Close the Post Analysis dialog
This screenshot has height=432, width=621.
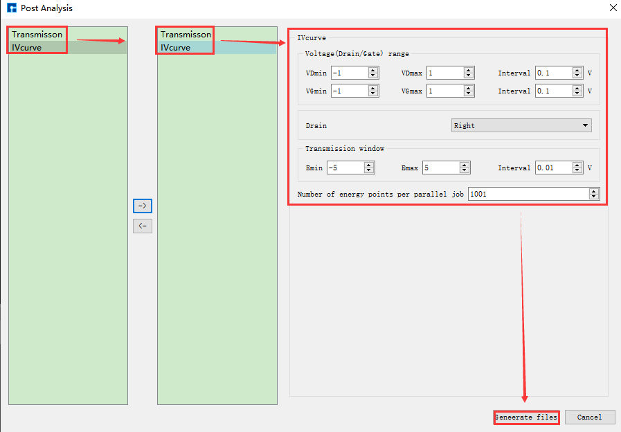point(612,8)
